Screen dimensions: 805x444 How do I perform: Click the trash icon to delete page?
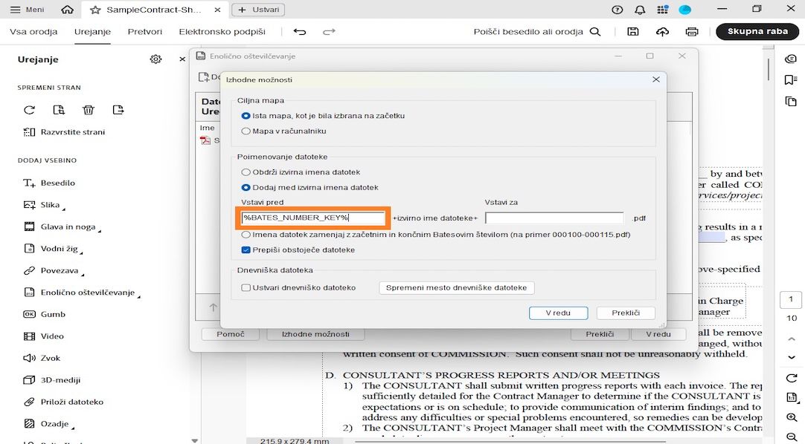[x=89, y=110]
